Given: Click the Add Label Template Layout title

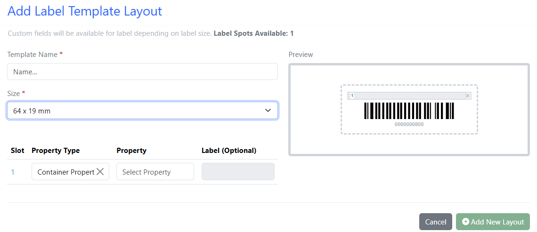Looking at the screenshot, I should [85, 11].
